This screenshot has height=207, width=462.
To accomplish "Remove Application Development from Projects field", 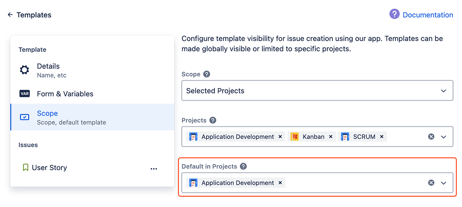I will (x=280, y=137).
